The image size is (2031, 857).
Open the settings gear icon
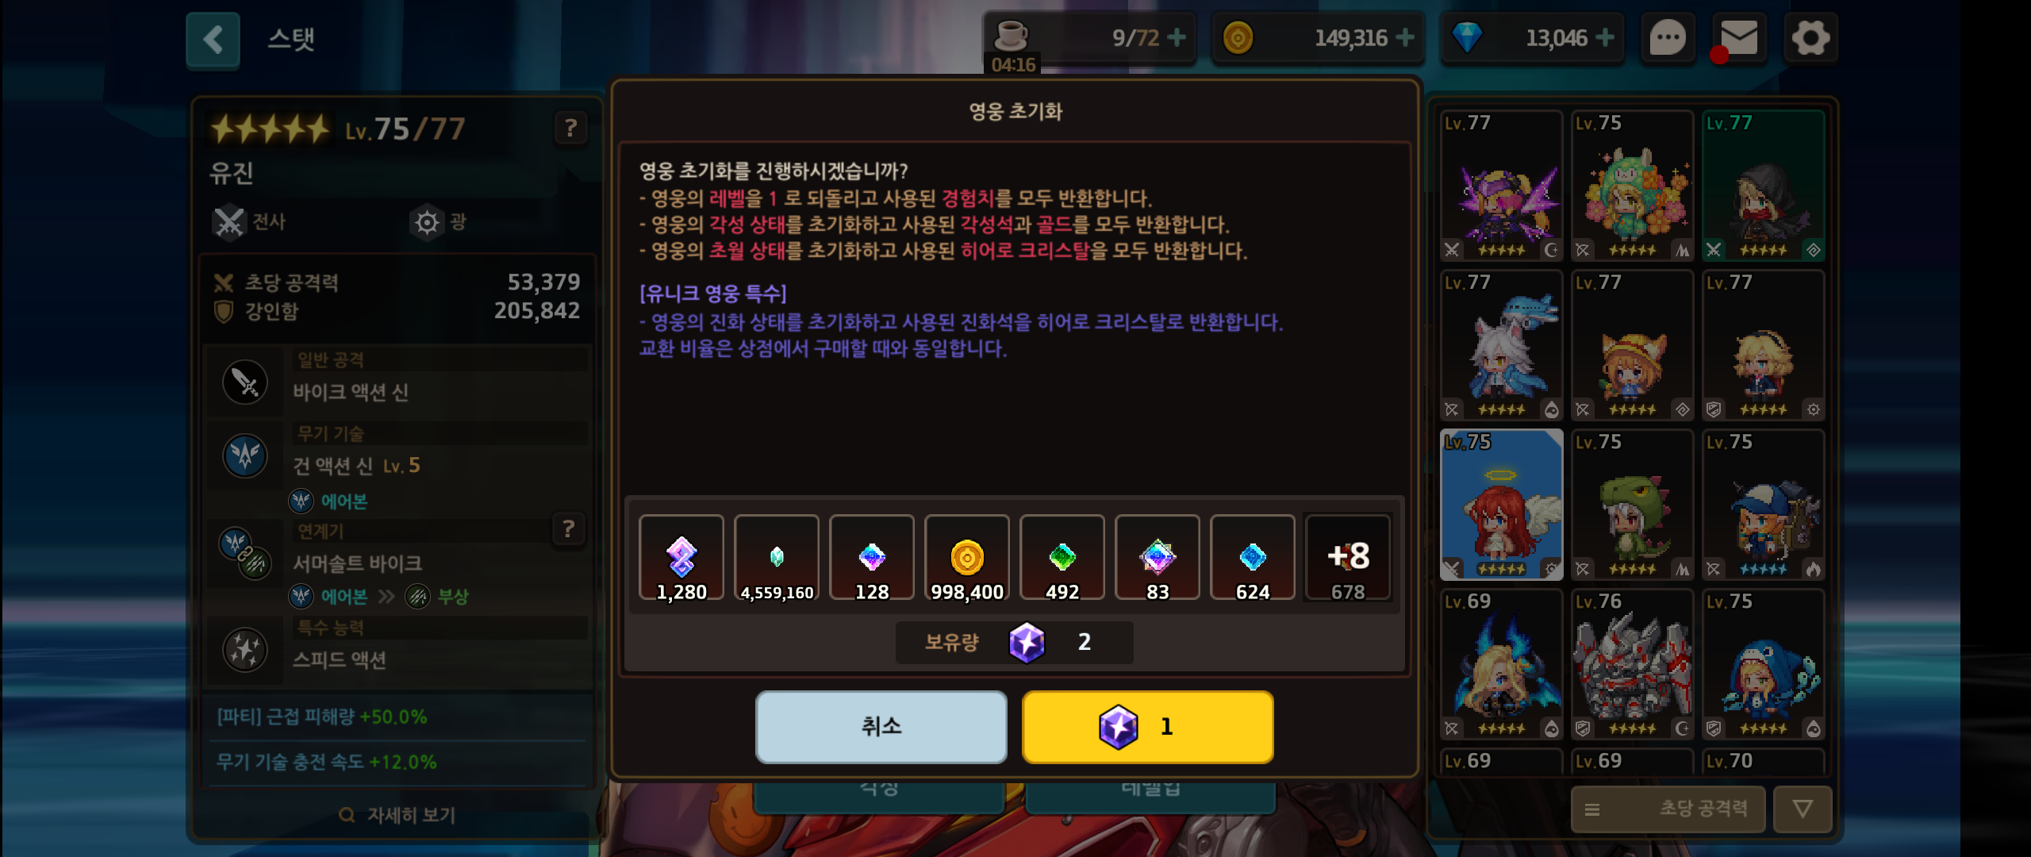pos(1810,38)
